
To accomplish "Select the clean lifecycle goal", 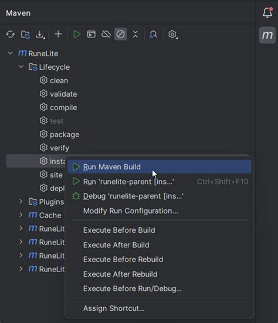I will pyautogui.click(x=59, y=80).
